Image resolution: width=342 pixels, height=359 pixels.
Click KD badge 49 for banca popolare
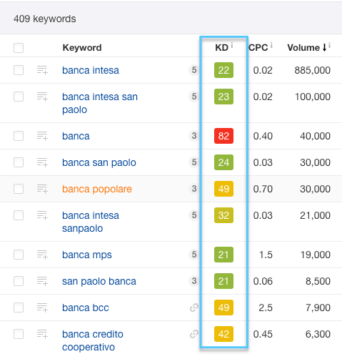[223, 189]
